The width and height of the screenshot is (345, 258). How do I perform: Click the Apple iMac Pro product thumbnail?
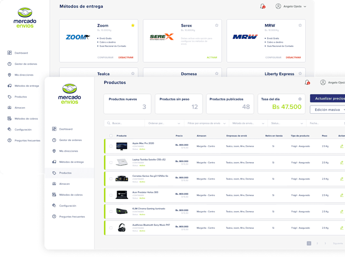(x=122, y=146)
